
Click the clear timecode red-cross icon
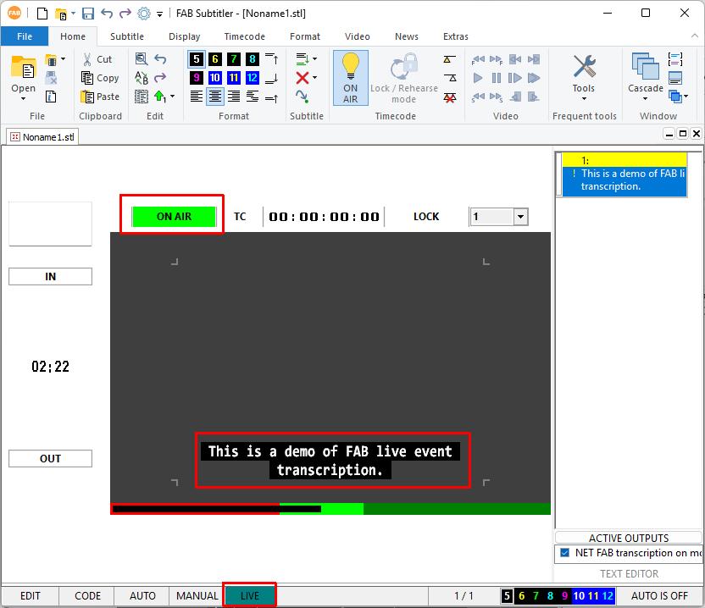(x=450, y=97)
